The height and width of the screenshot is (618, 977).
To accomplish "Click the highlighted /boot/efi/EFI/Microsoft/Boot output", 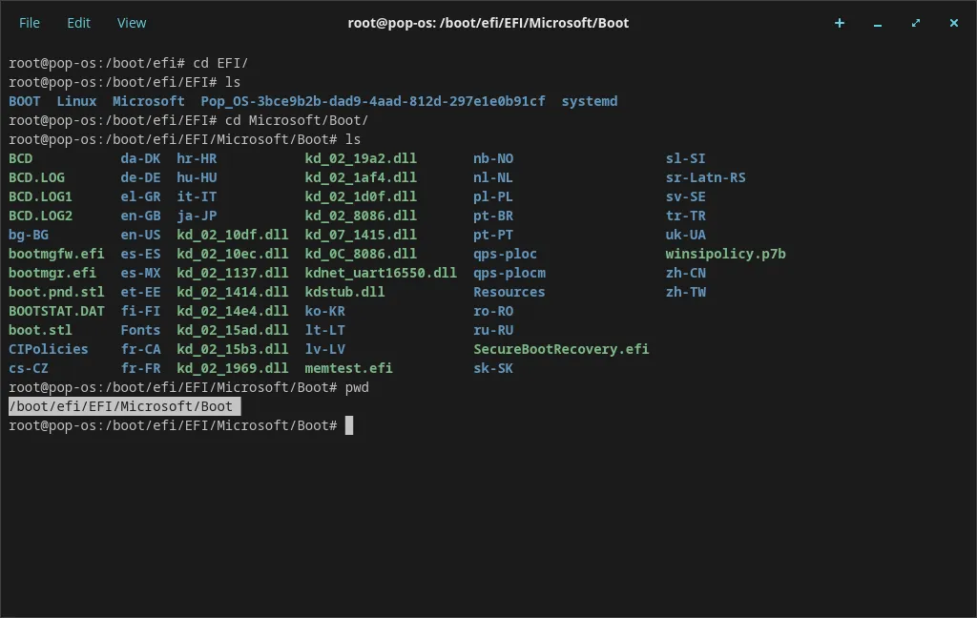I will [x=124, y=406].
